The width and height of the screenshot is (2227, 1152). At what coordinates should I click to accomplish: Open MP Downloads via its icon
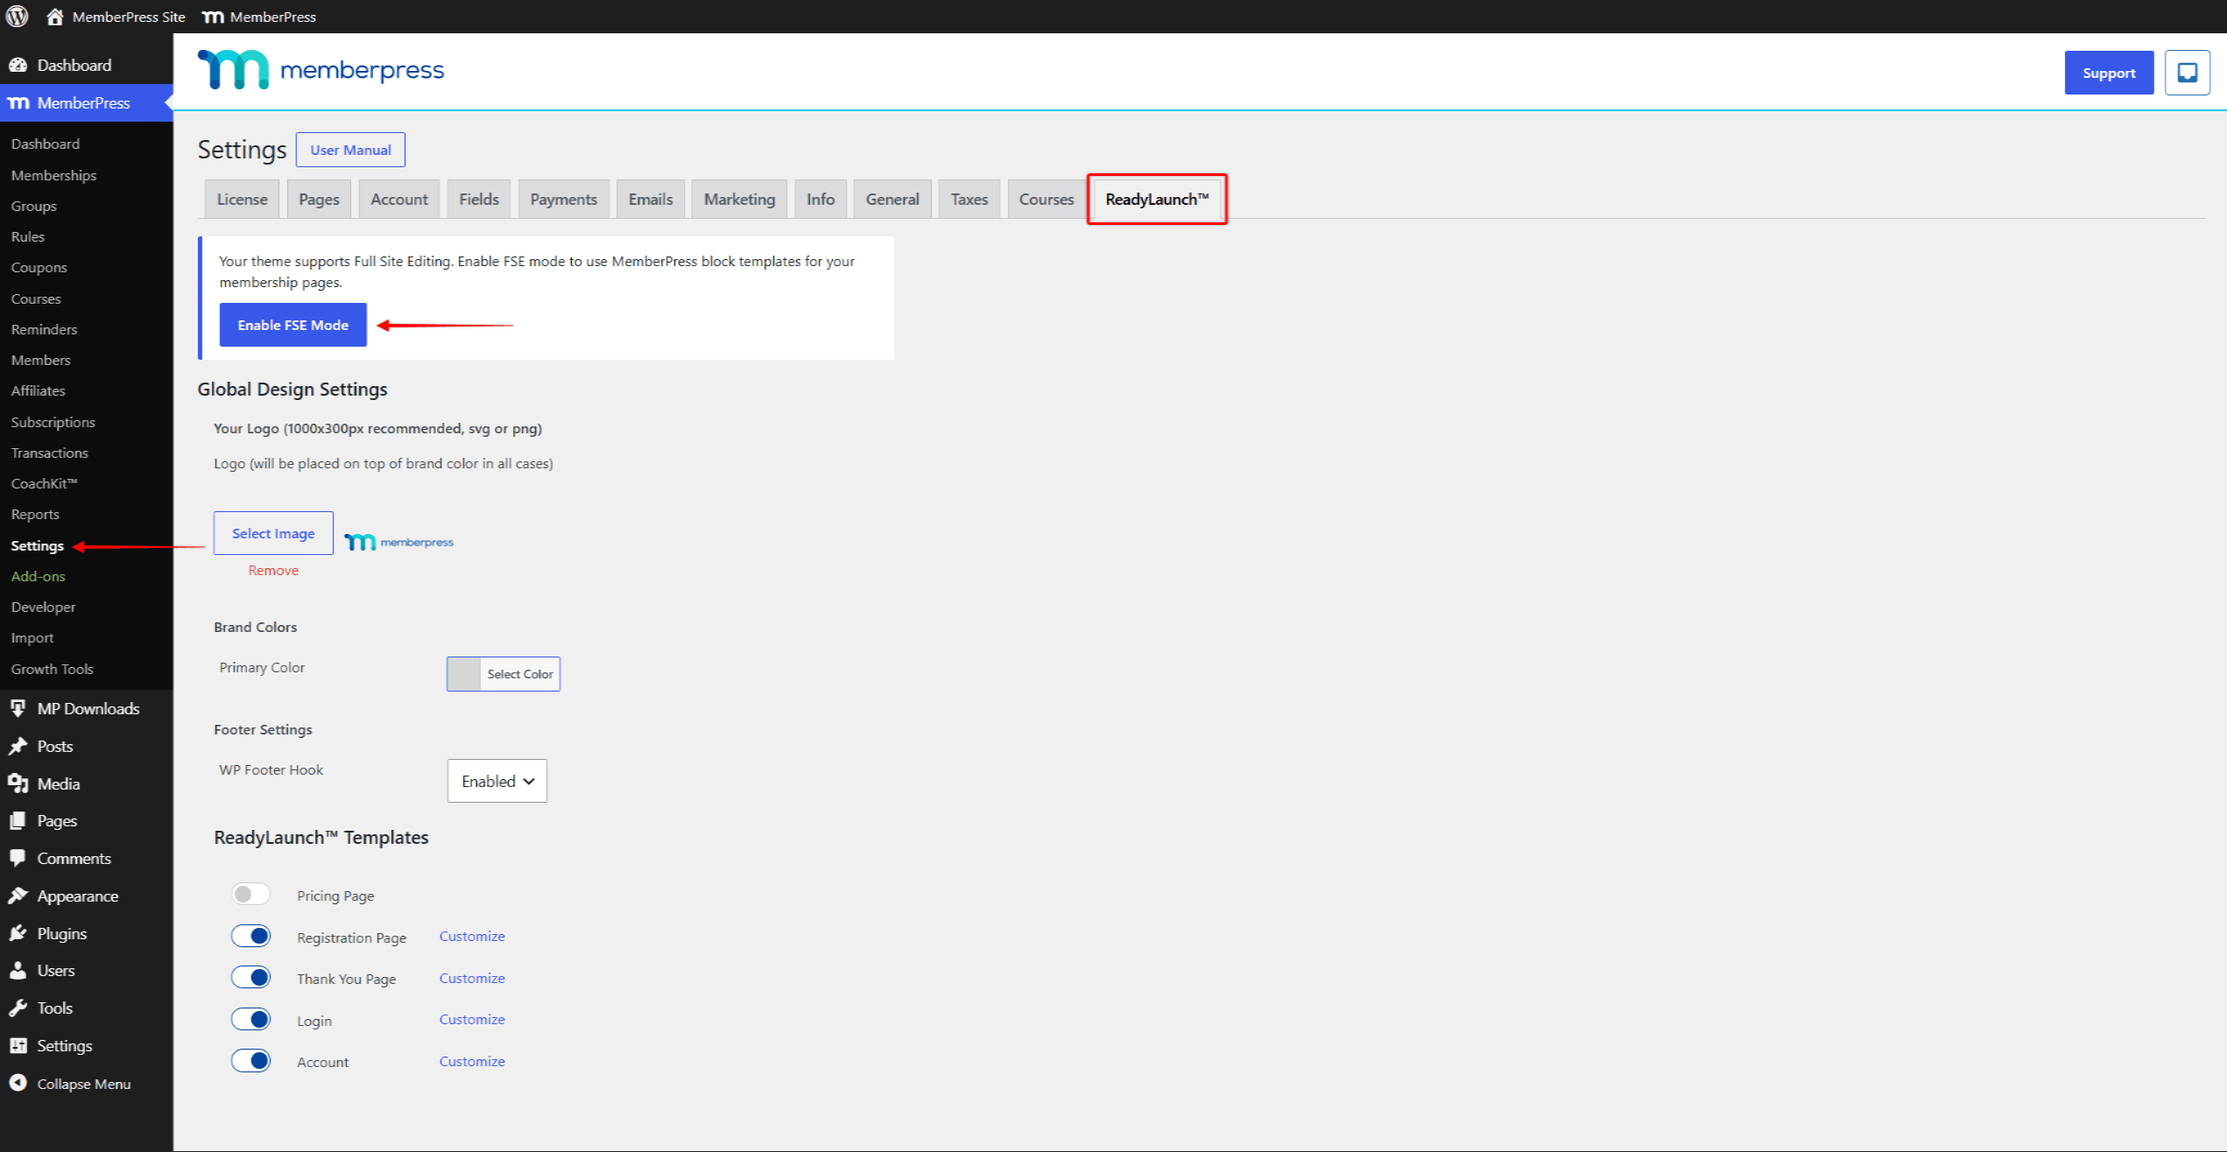[x=18, y=708]
